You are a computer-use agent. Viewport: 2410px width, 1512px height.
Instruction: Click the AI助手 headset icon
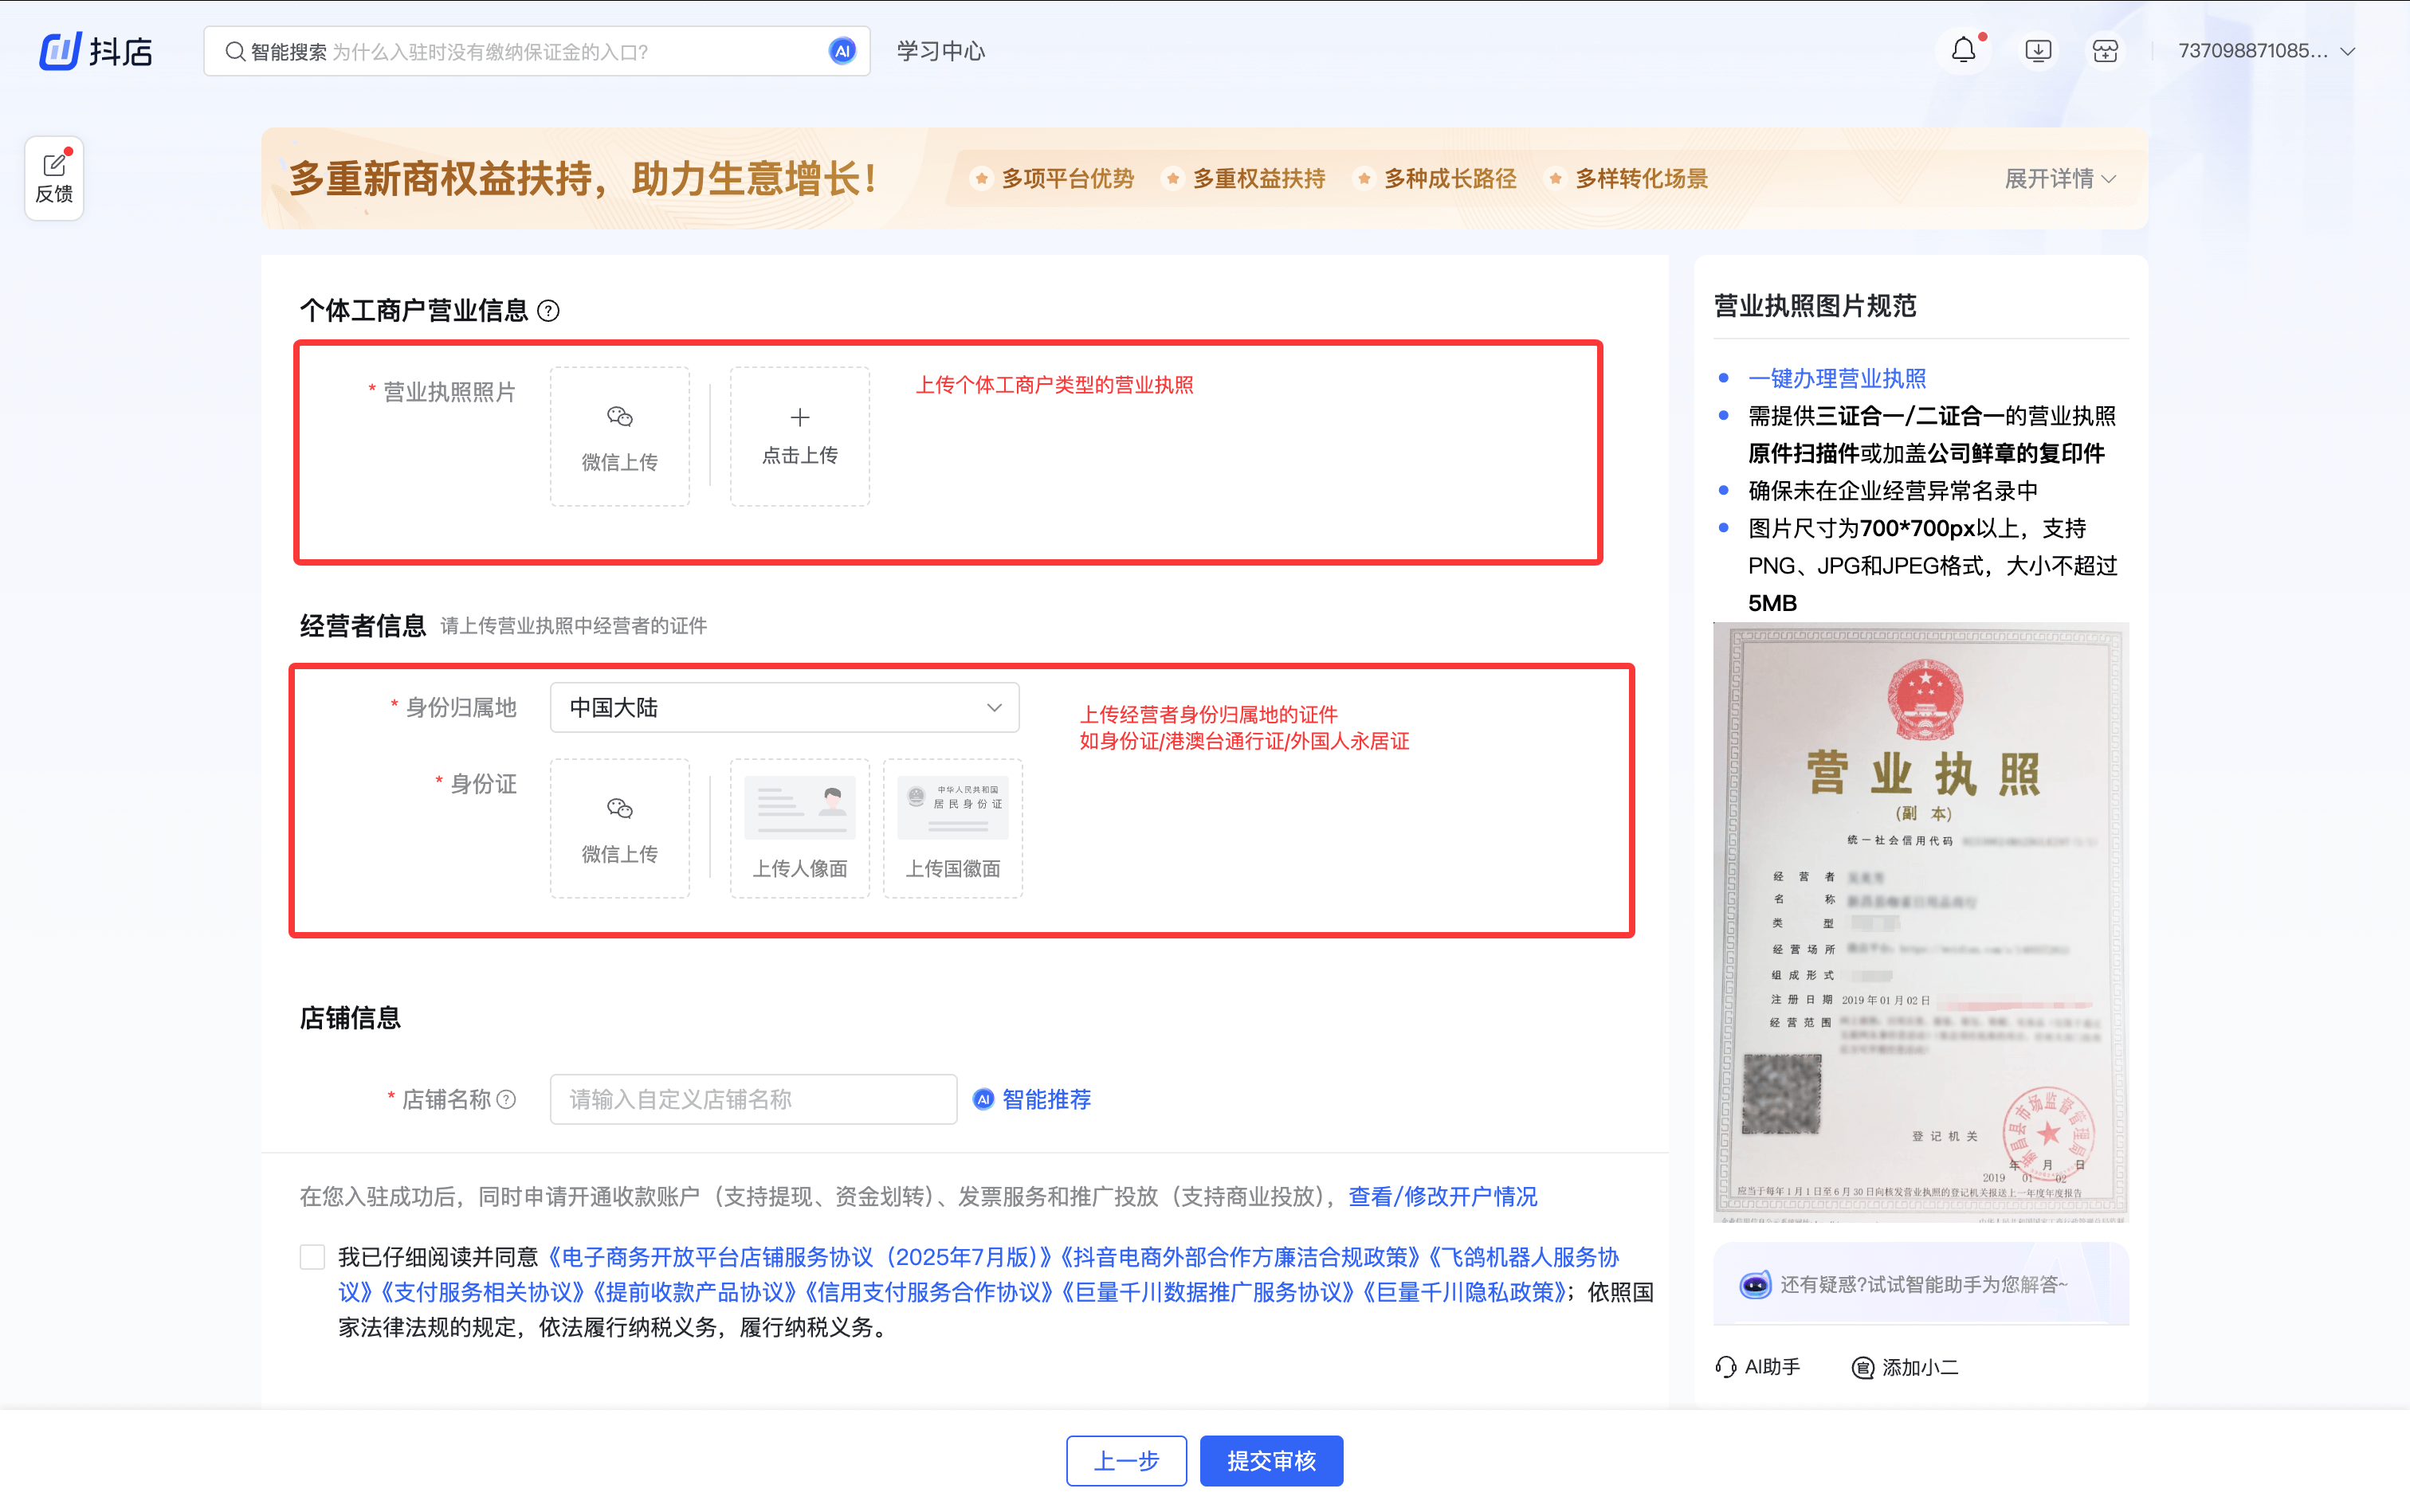pos(1727,1367)
